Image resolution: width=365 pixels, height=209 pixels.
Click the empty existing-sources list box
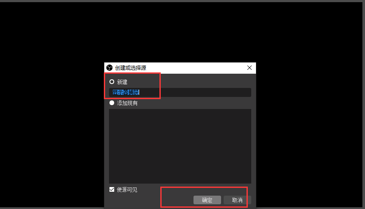pos(180,146)
